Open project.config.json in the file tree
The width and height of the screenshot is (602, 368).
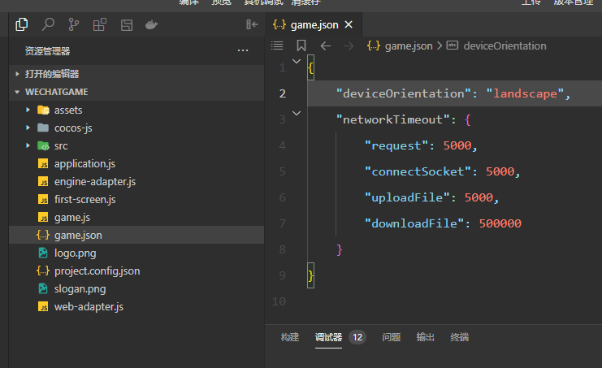[136, 271]
